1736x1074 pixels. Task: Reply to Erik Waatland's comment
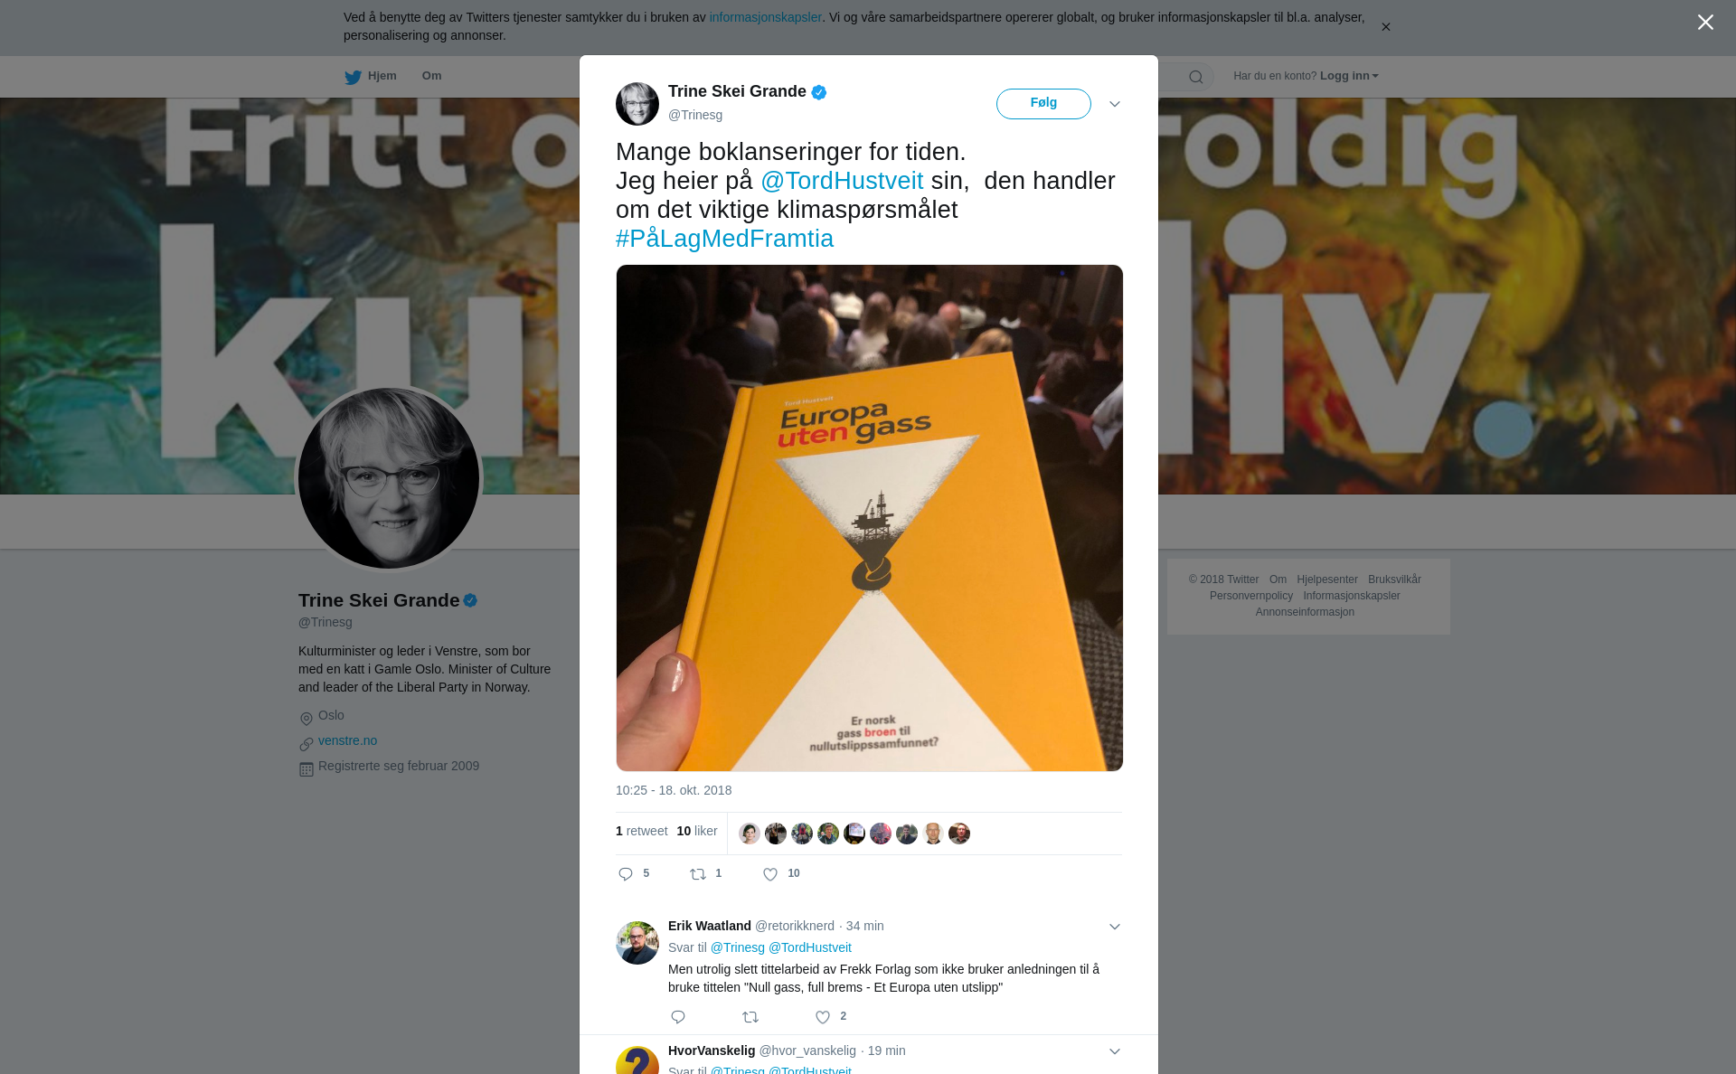(678, 1017)
